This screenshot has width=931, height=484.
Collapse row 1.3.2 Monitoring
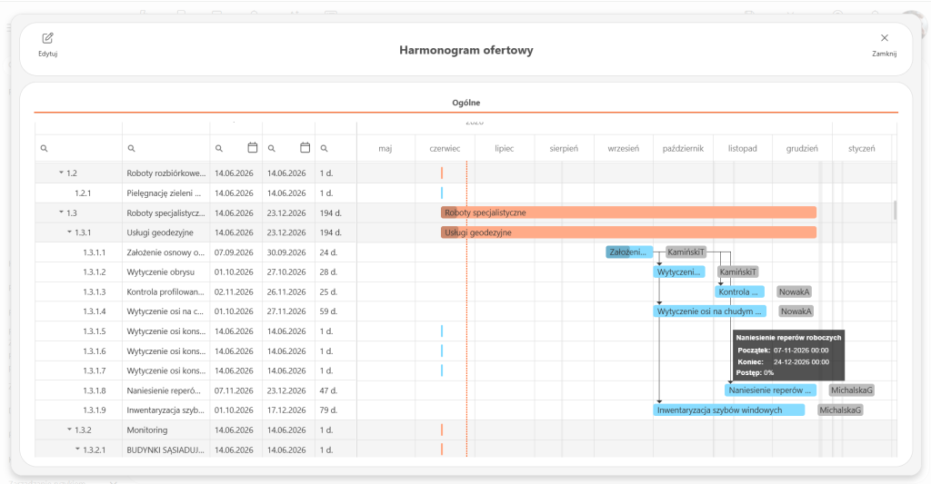(69, 430)
